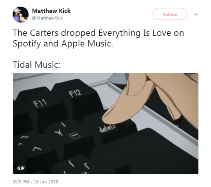Viewport: 211px width, 187px height.
Task: Click the Matthew Kick display name
Action: point(51,11)
